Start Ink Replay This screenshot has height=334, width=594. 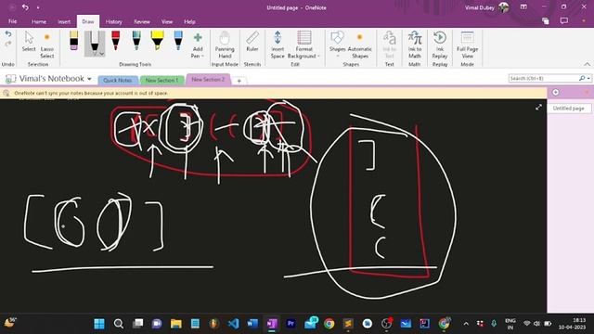[x=440, y=45]
